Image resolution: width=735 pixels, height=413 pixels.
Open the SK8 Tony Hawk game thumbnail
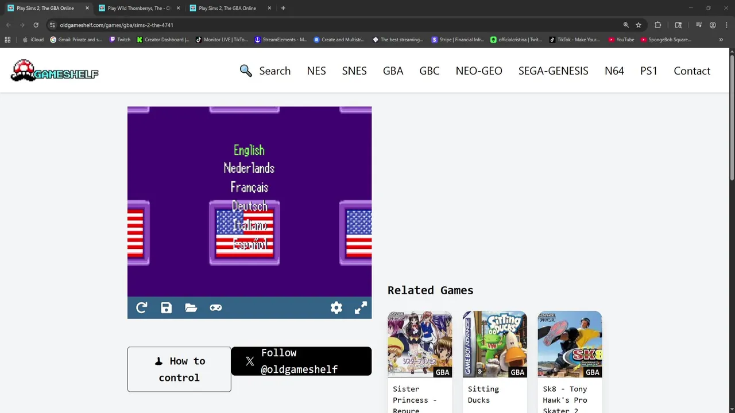tap(570, 344)
